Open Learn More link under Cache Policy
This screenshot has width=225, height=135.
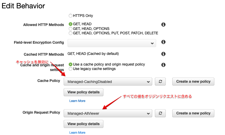(x=77, y=101)
